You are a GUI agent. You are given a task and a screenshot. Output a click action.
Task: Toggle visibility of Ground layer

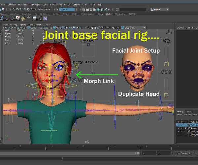[x=178, y=128]
